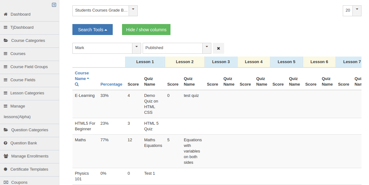The height and width of the screenshot is (185, 369).
Task: Click the Manage Enrollments users icon
Action: coord(6,156)
